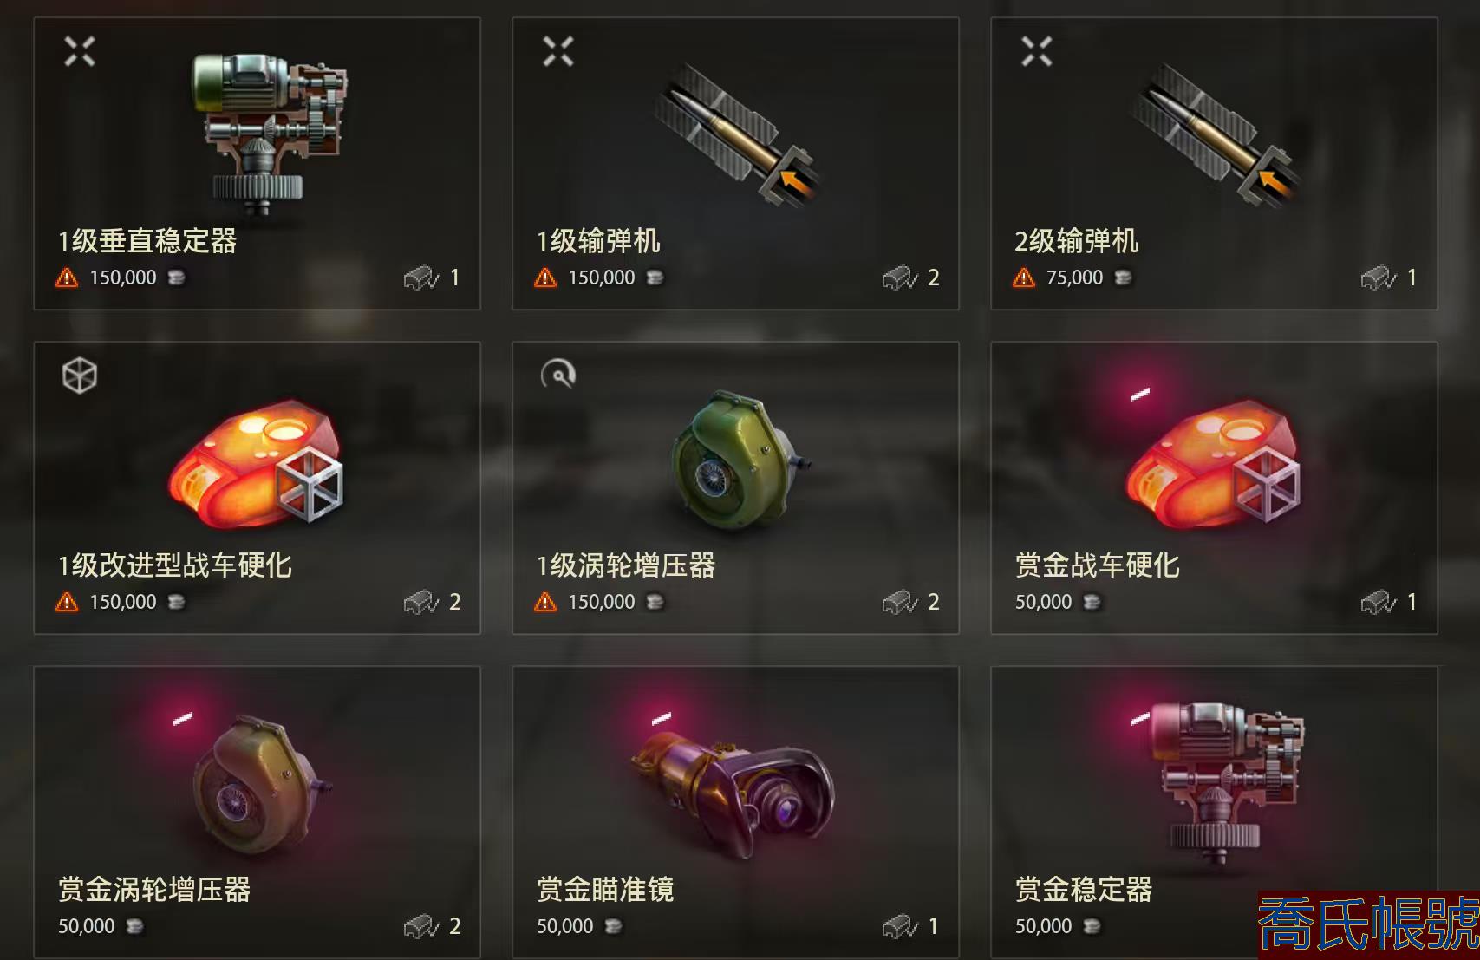The image size is (1480, 960).
Task: Click the tank count icon on 1级输弹机
Action: (x=900, y=278)
